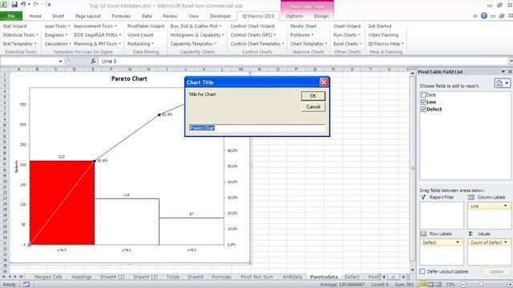Uncheck the Line field checkbox
This screenshot has height=288, width=513.
pos(423,102)
